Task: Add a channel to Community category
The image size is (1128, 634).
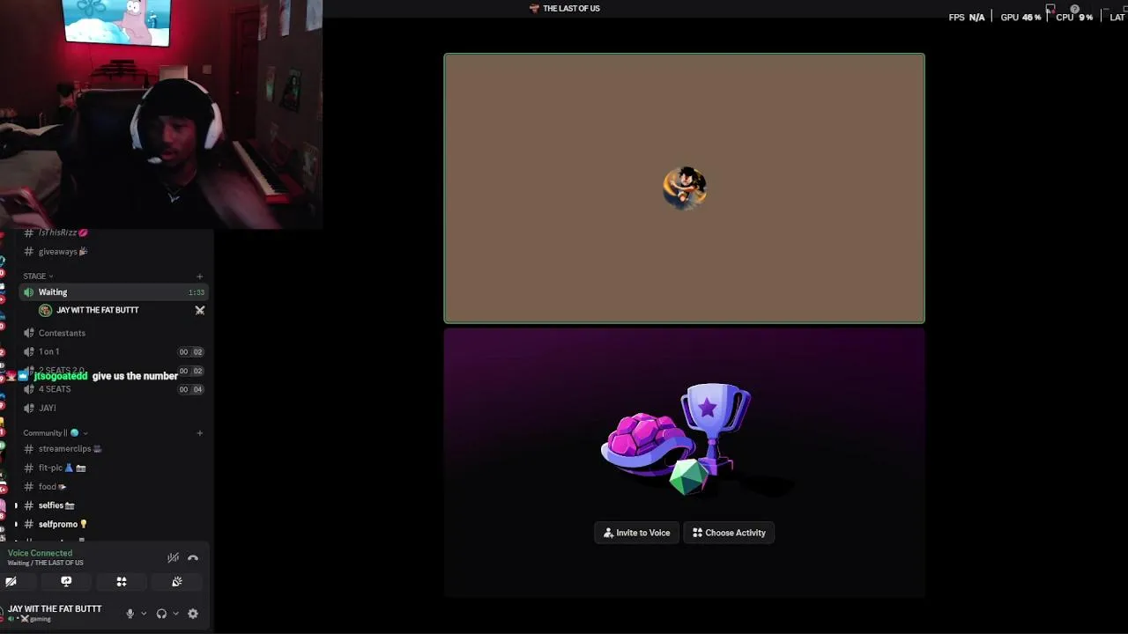Action: tap(200, 433)
